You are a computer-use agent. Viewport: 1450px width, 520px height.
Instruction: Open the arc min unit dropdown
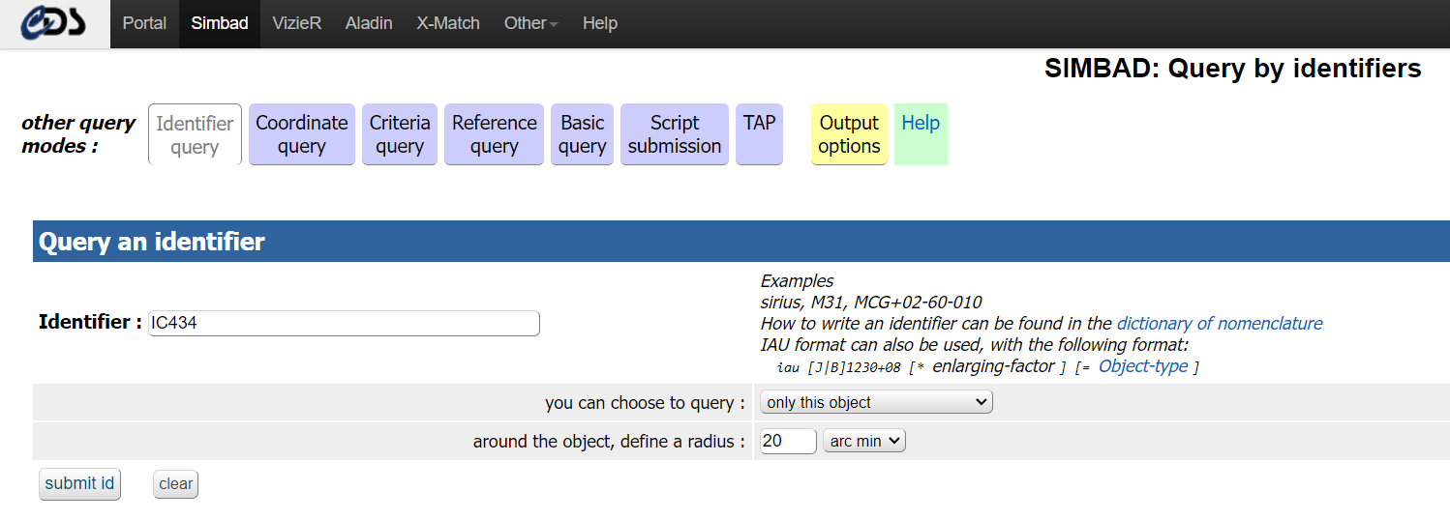coord(863,441)
